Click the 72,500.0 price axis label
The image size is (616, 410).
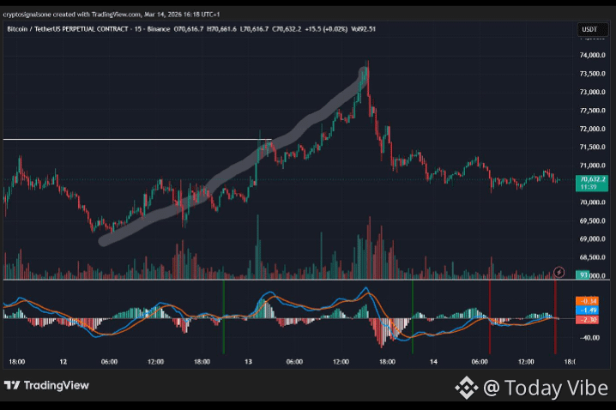point(593,111)
